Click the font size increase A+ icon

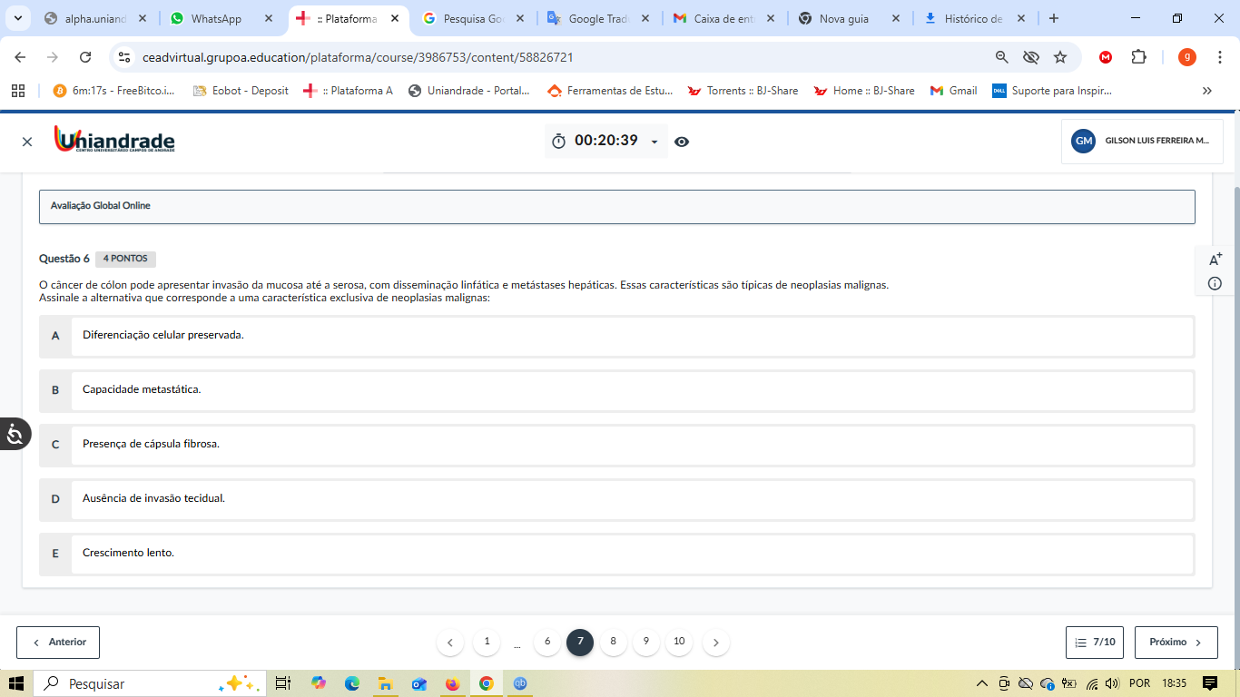(x=1215, y=260)
